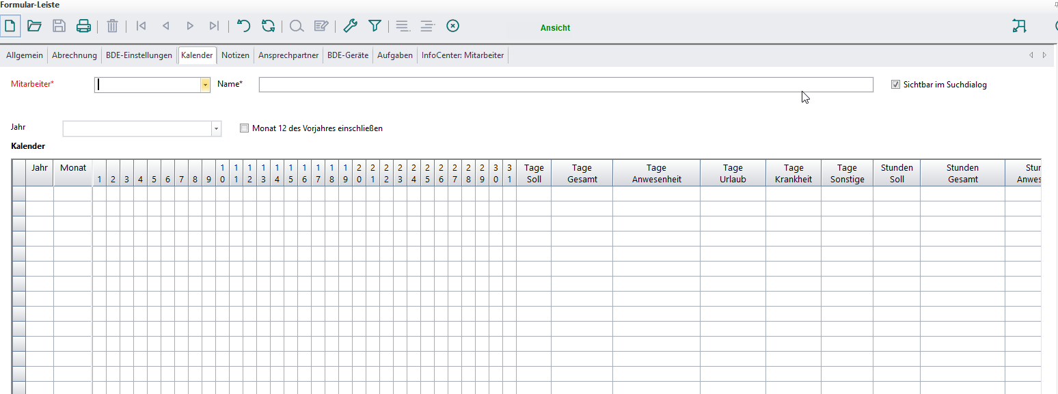This screenshot has width=1058, height=394.
Task: Click the circled X icon in toolbar
Action: [452, 26]
